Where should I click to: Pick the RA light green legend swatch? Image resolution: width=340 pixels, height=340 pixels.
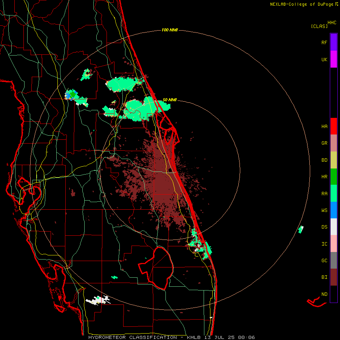(334, 193)
